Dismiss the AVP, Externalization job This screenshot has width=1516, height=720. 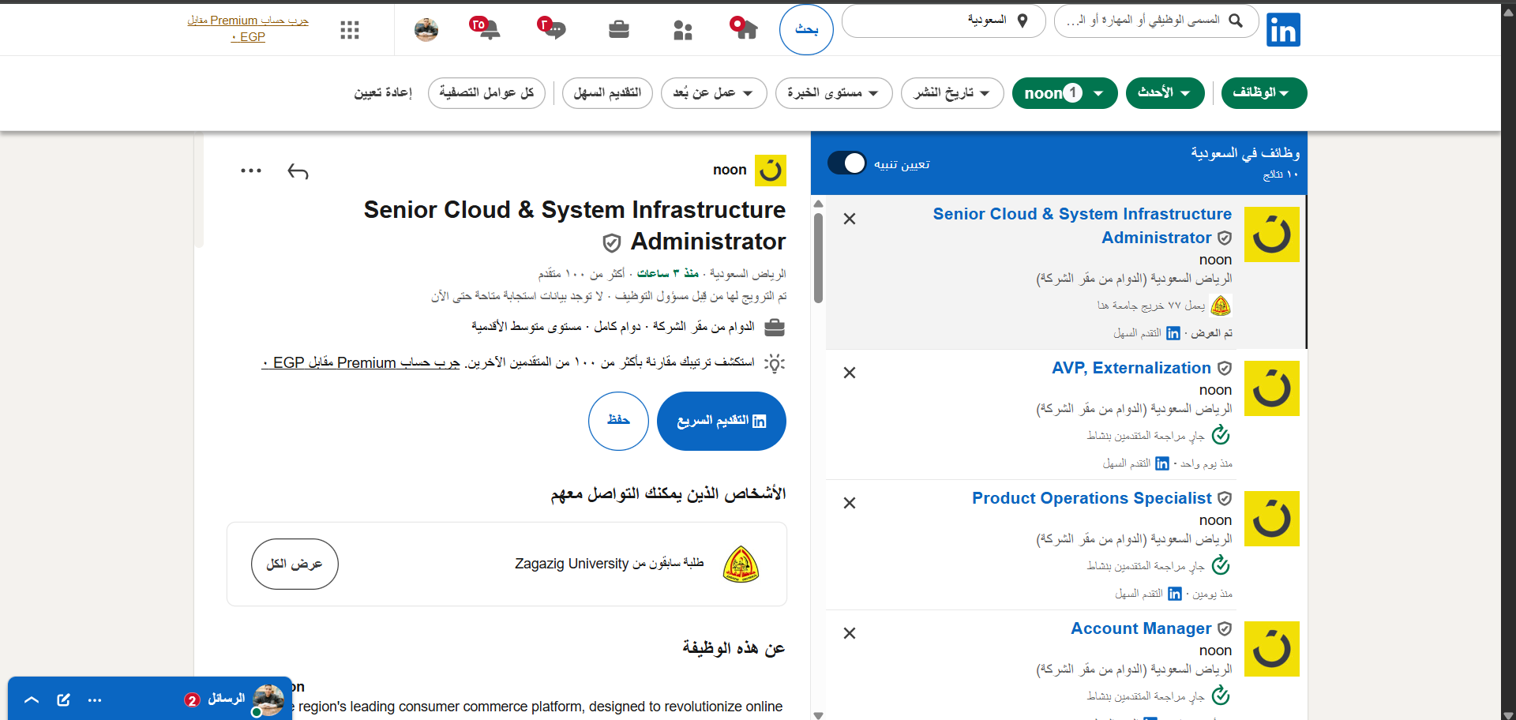click(850, 373)
